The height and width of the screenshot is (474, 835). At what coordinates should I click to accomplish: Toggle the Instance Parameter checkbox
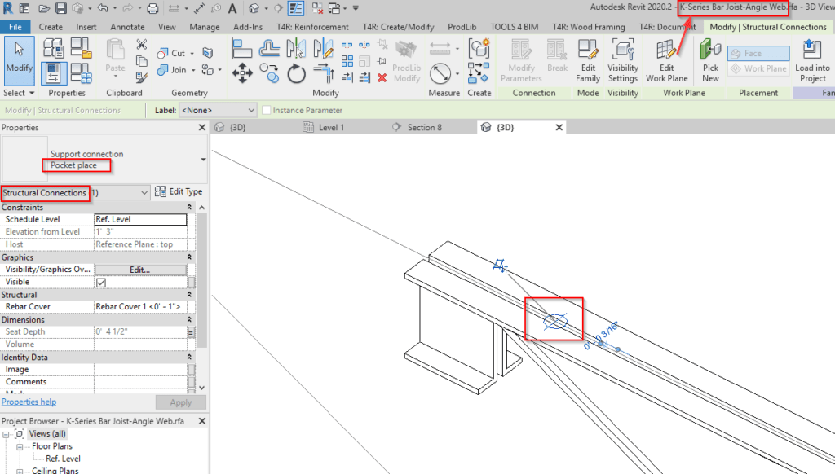point(267,110)
